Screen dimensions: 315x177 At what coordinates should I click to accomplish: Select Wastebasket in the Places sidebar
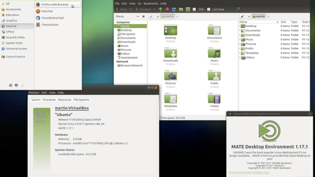129,58
